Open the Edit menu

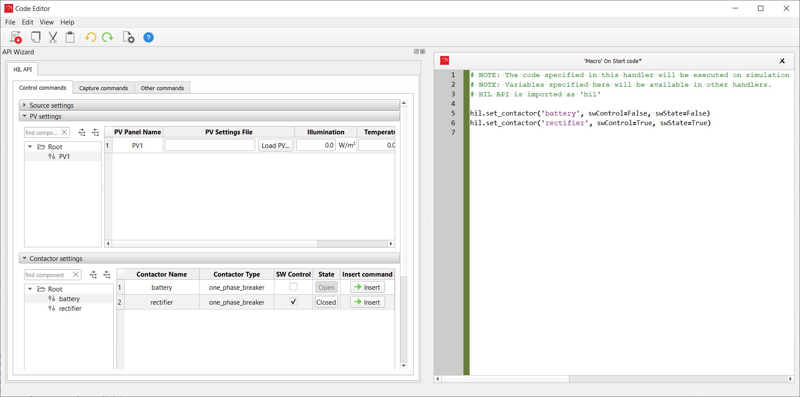[x=28, y=22]
